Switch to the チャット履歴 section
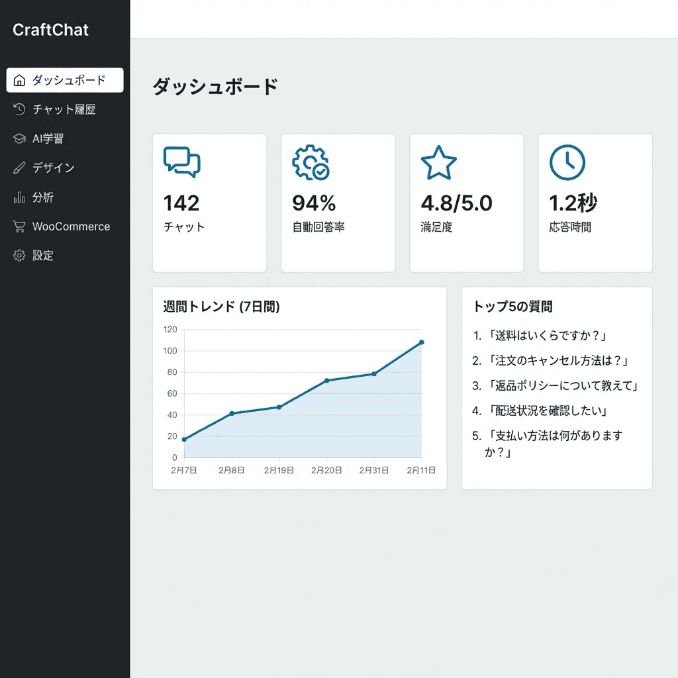 click(64, 109)
